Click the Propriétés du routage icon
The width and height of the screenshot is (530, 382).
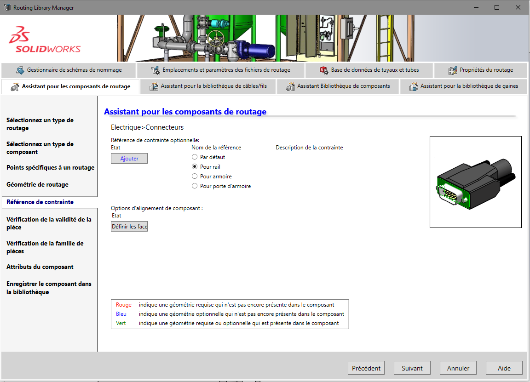(x=453, y=70)
